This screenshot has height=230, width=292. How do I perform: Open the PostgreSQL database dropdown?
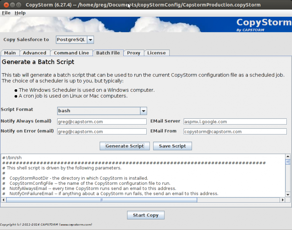pyautogui.click(x=75, y=40)
